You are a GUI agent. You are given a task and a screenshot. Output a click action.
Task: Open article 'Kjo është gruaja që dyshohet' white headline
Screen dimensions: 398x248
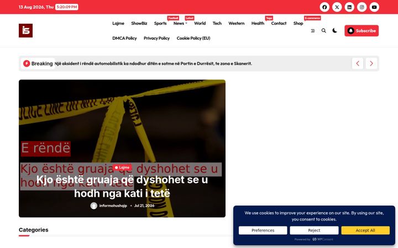click(x=122, y=186)
